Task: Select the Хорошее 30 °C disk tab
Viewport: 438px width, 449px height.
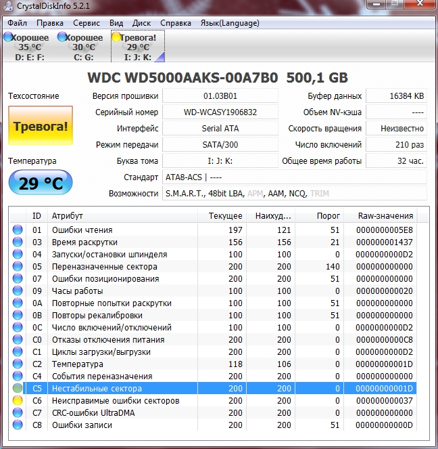Action: [82, 47]
